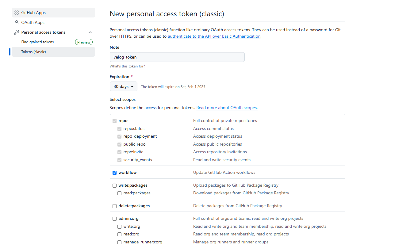Viewport: 414px width, 248px height.
Task: Enable the read:packages checkbox
Action: (119, 193)
